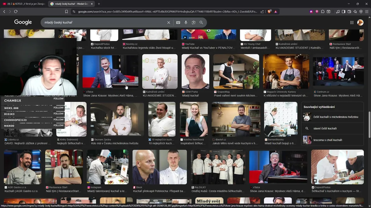
Task: Open '10 nejlepších kuchařů' image result
Action: 162,119
